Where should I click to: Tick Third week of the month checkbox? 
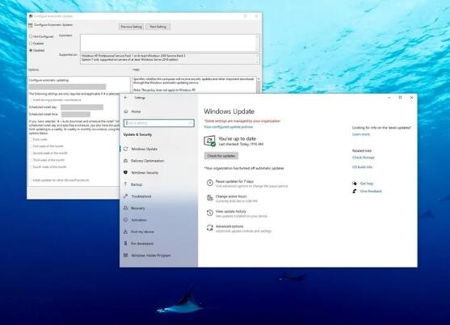31,160
